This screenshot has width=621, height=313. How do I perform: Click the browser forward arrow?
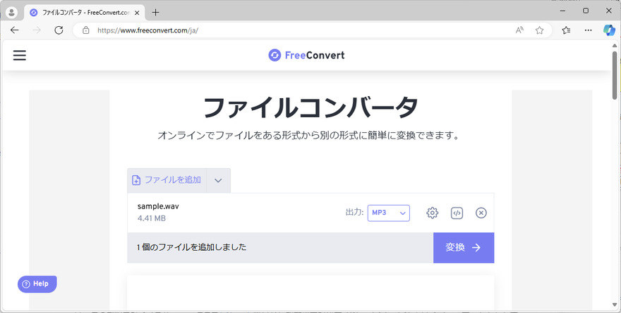pos(37,30)
